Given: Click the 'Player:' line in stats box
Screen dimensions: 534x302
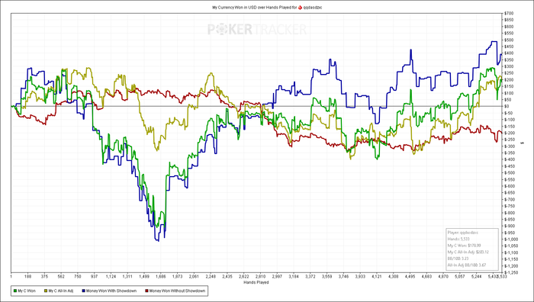Looking at the screenshot, I should 463,233.
